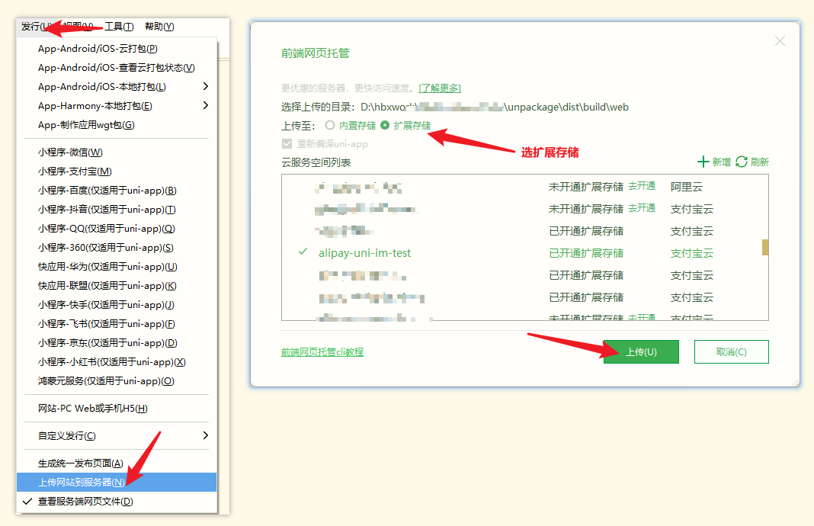Click the green plus 新增 icon
The image size is (814, 526).
pyautogui.click(x=703, y=162)
